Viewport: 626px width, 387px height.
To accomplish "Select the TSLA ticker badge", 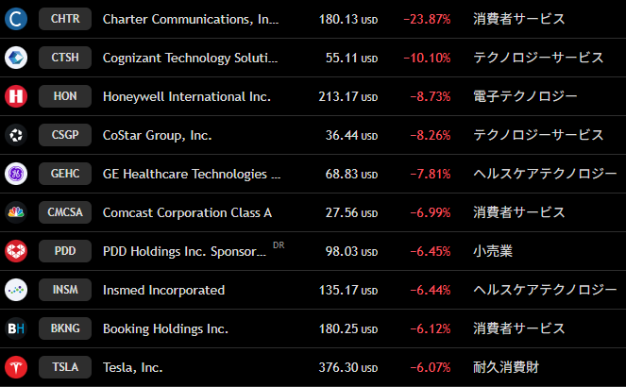I will tap(65, 367).
